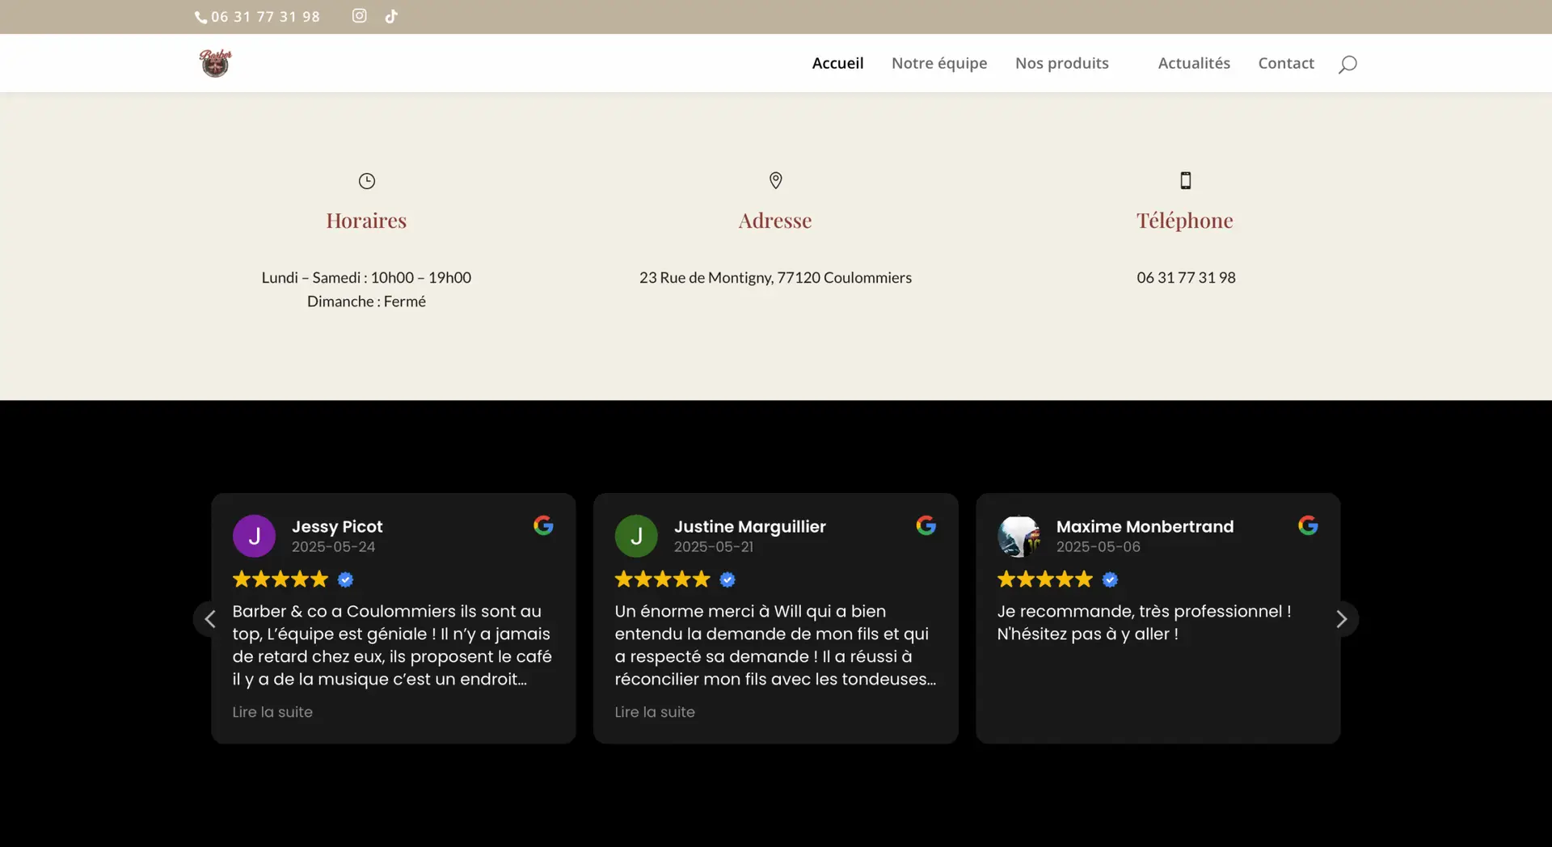Click the phone number in top bar
Image resolution: width=1552 pixels, height=847 pixels.
264,17
